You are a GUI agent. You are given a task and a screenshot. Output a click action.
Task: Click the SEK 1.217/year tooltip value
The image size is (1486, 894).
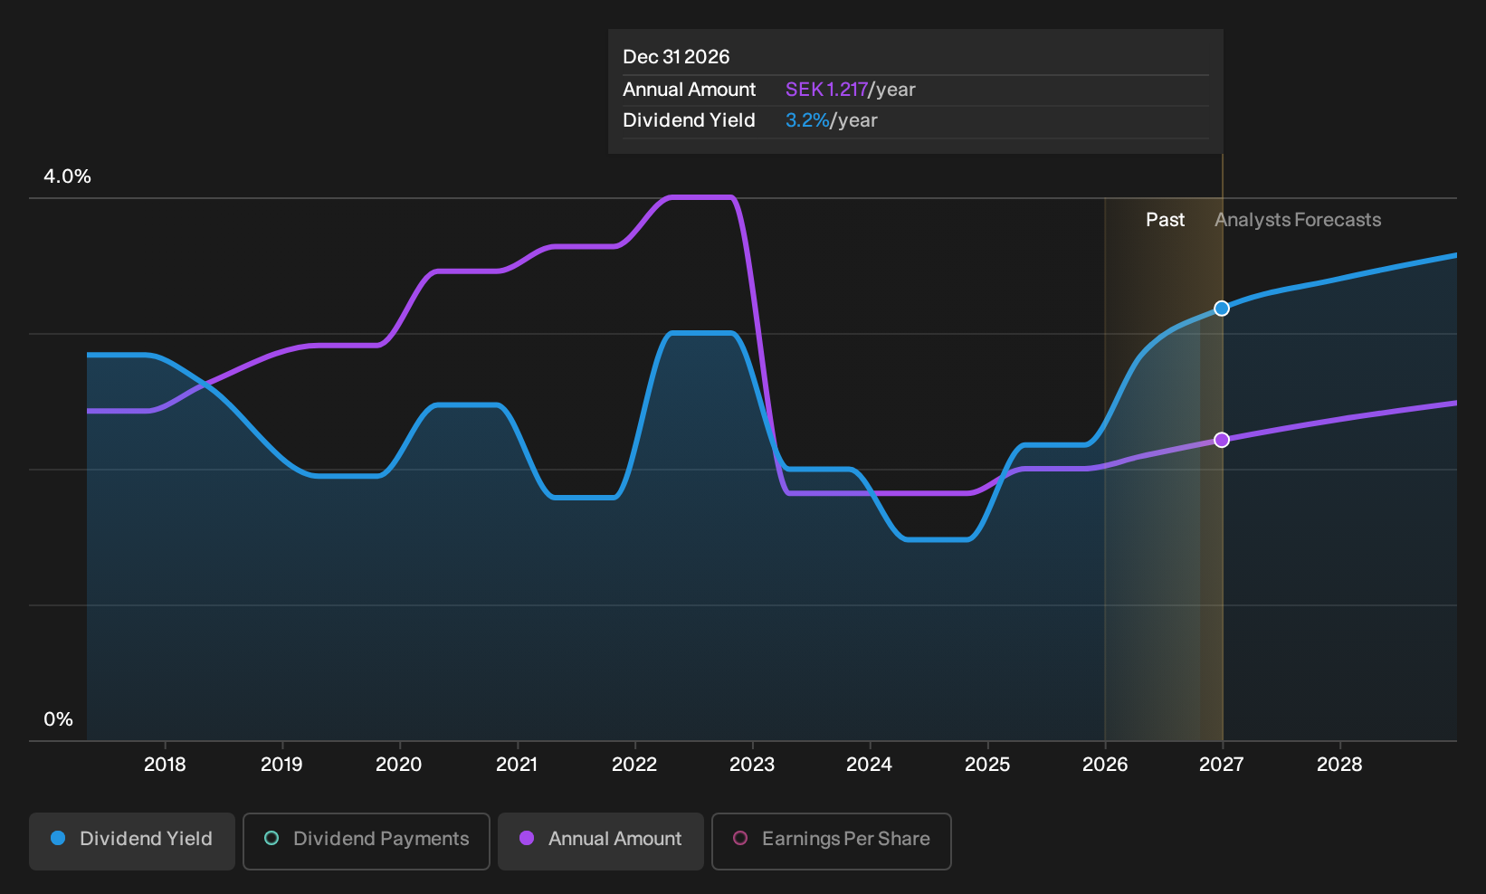click(851, 90)
